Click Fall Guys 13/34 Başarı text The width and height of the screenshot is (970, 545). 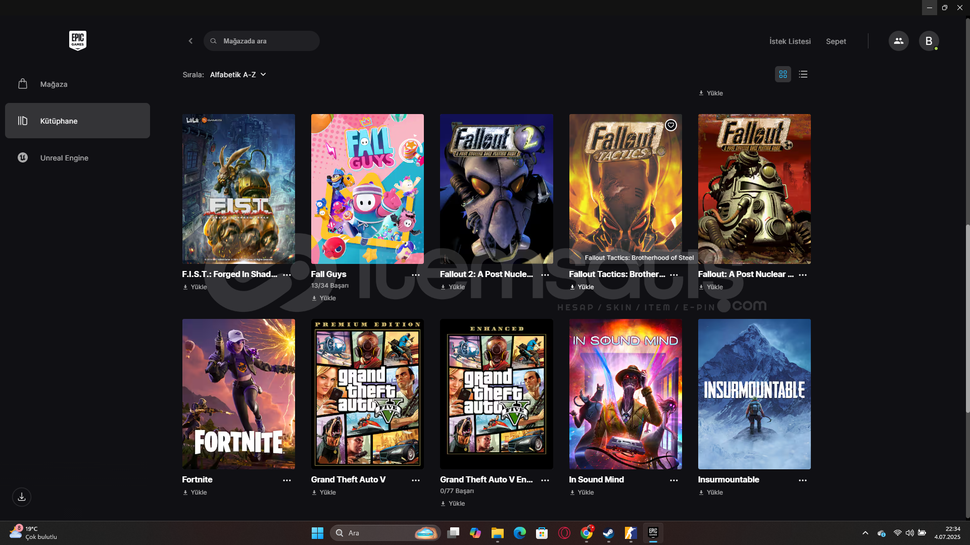tap(330, 286)
